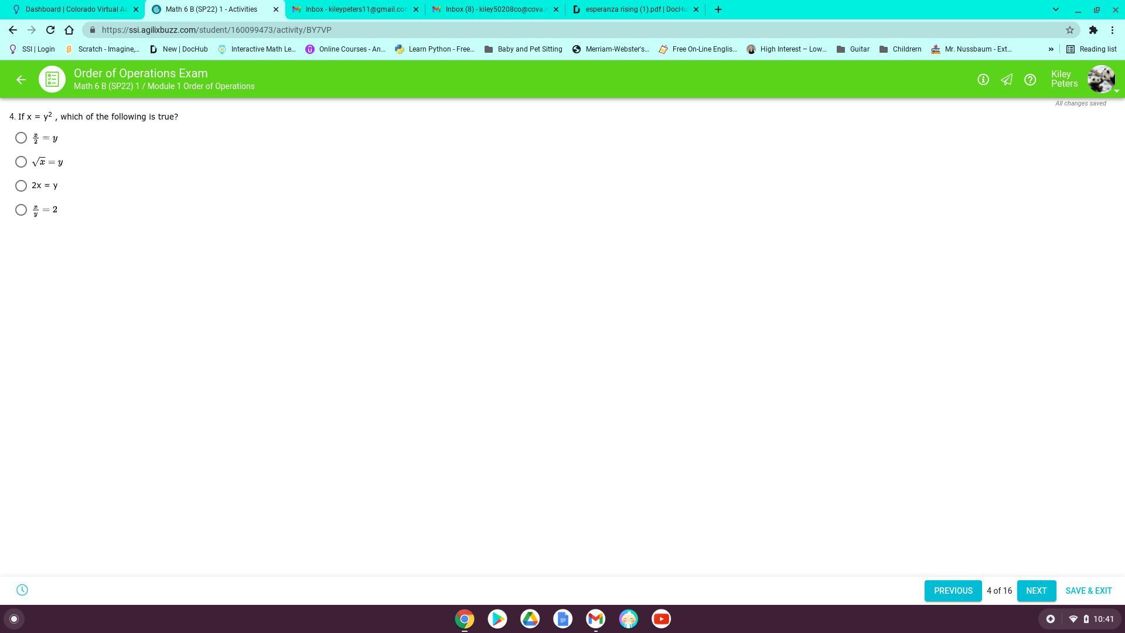Image resolution: width=1125 pixels, height=633 pixels.
Task: Select the square root of x answer
Action: click(x=21, y=162)
